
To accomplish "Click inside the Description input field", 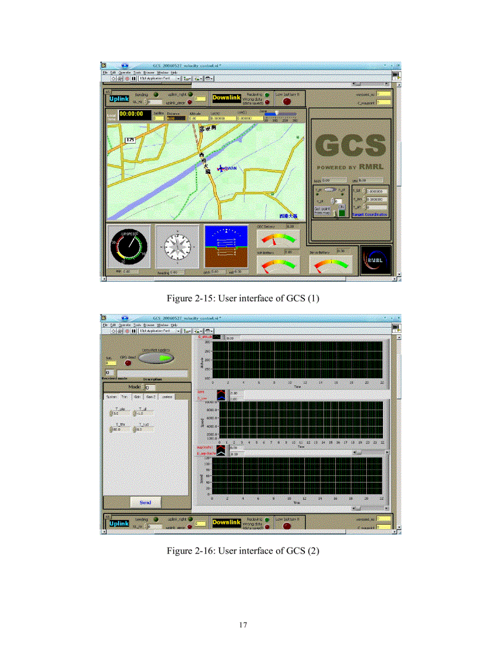I will pyautogui.click(x=152, y=373).
